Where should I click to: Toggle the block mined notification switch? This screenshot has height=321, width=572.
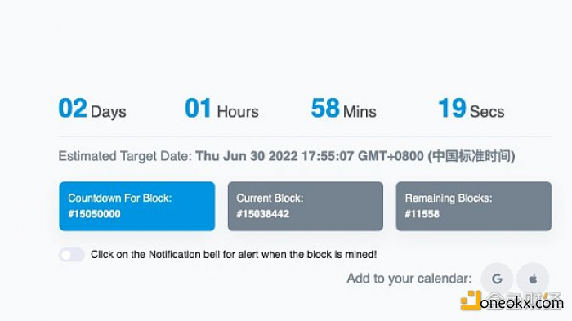72,255
